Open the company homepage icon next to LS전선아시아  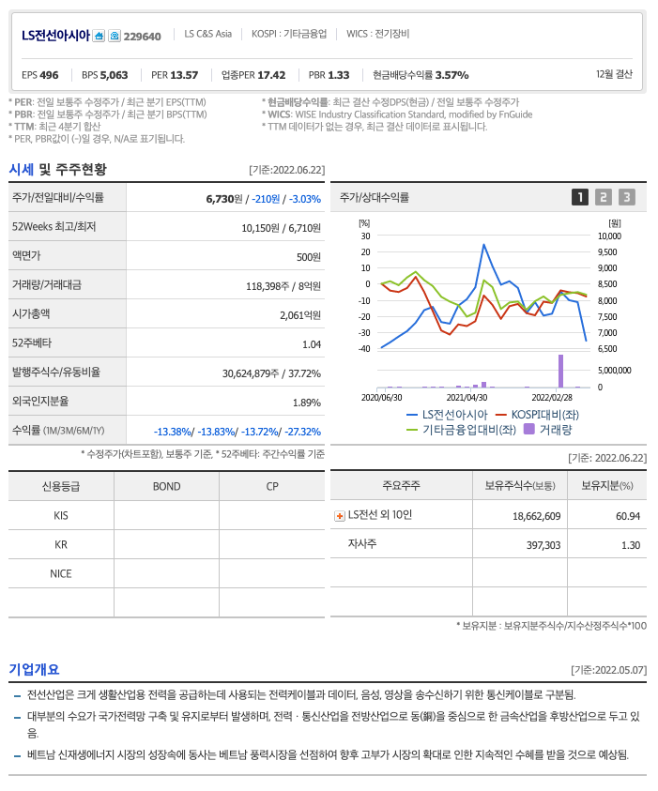point(99,36)
